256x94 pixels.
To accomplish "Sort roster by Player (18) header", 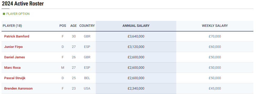I will [x=12, y=26].
